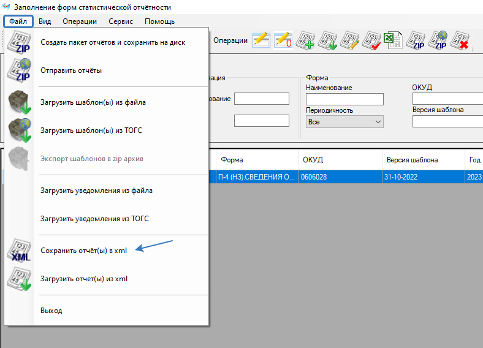Click the load-report icon with green arrow
Viewport: 483px width, 348px height.
pyautogui.click(x=327, y=40)
